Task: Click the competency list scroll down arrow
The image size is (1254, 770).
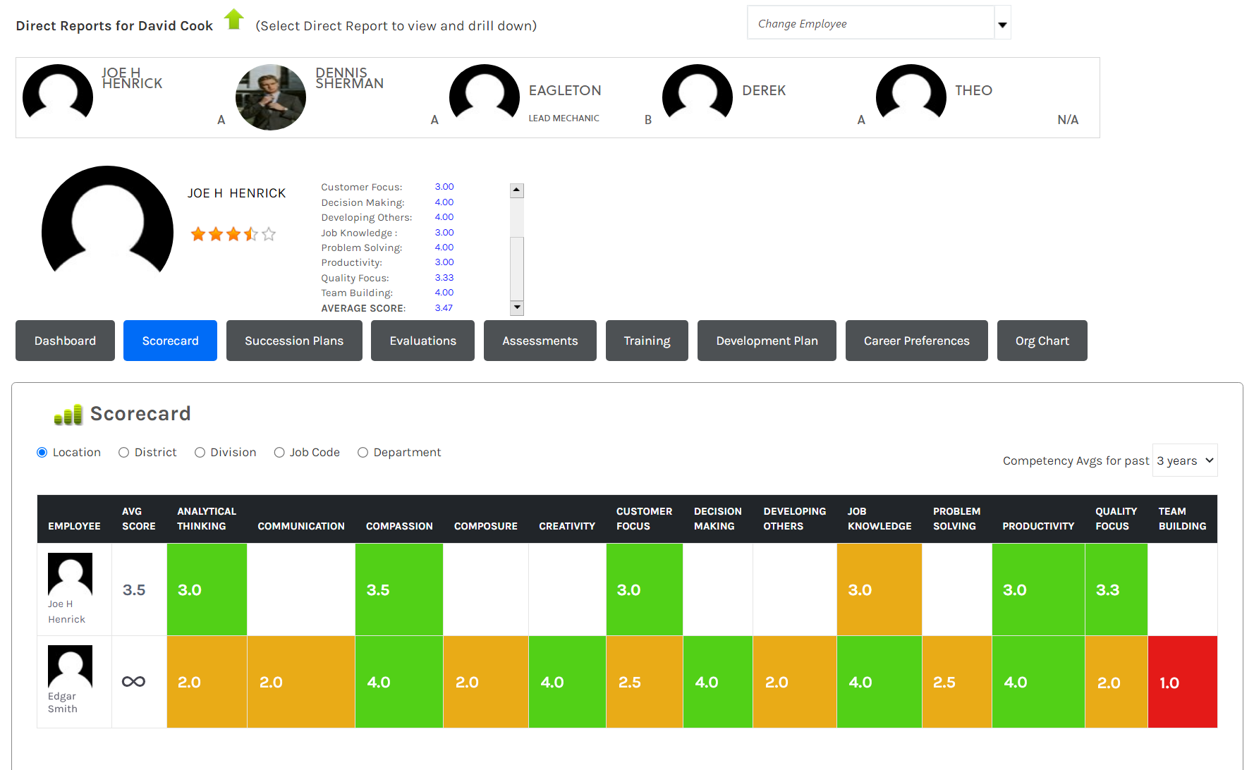Action: tap(517, 307)
